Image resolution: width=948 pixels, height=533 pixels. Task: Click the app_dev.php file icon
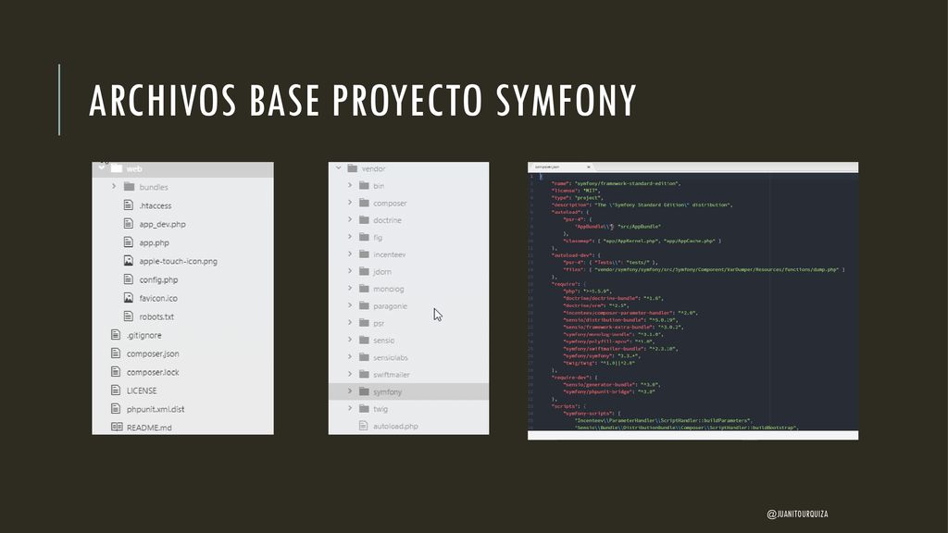pyautogui.click(x=128, y=224)
